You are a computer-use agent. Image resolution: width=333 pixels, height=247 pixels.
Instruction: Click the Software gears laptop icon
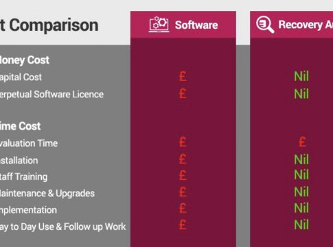(159, 24)
